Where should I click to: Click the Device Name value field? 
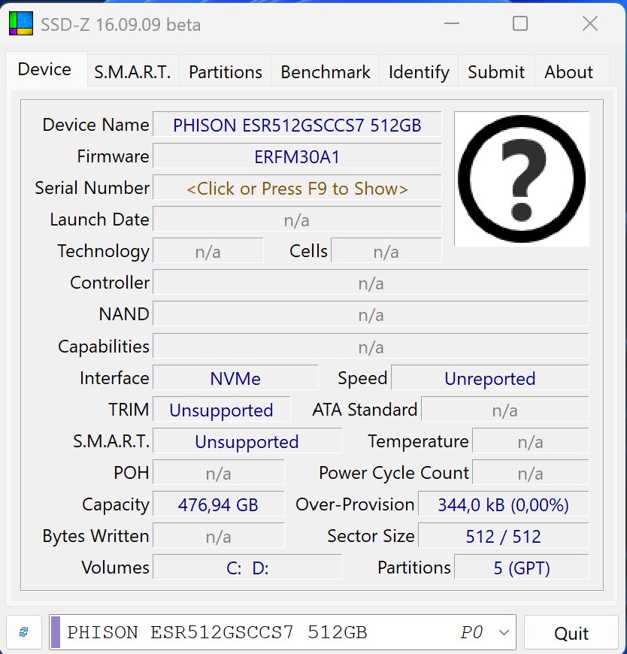[x=297, y=125]
